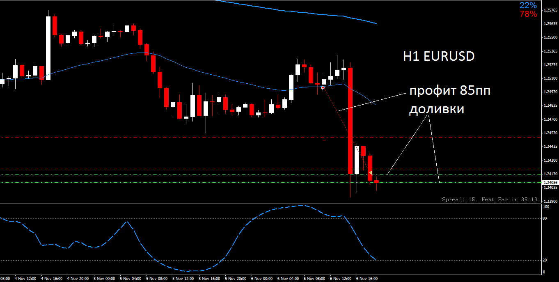Click price scale label 1.24835
The height and width of the screenshot is (282, 559).
point(550,105)
